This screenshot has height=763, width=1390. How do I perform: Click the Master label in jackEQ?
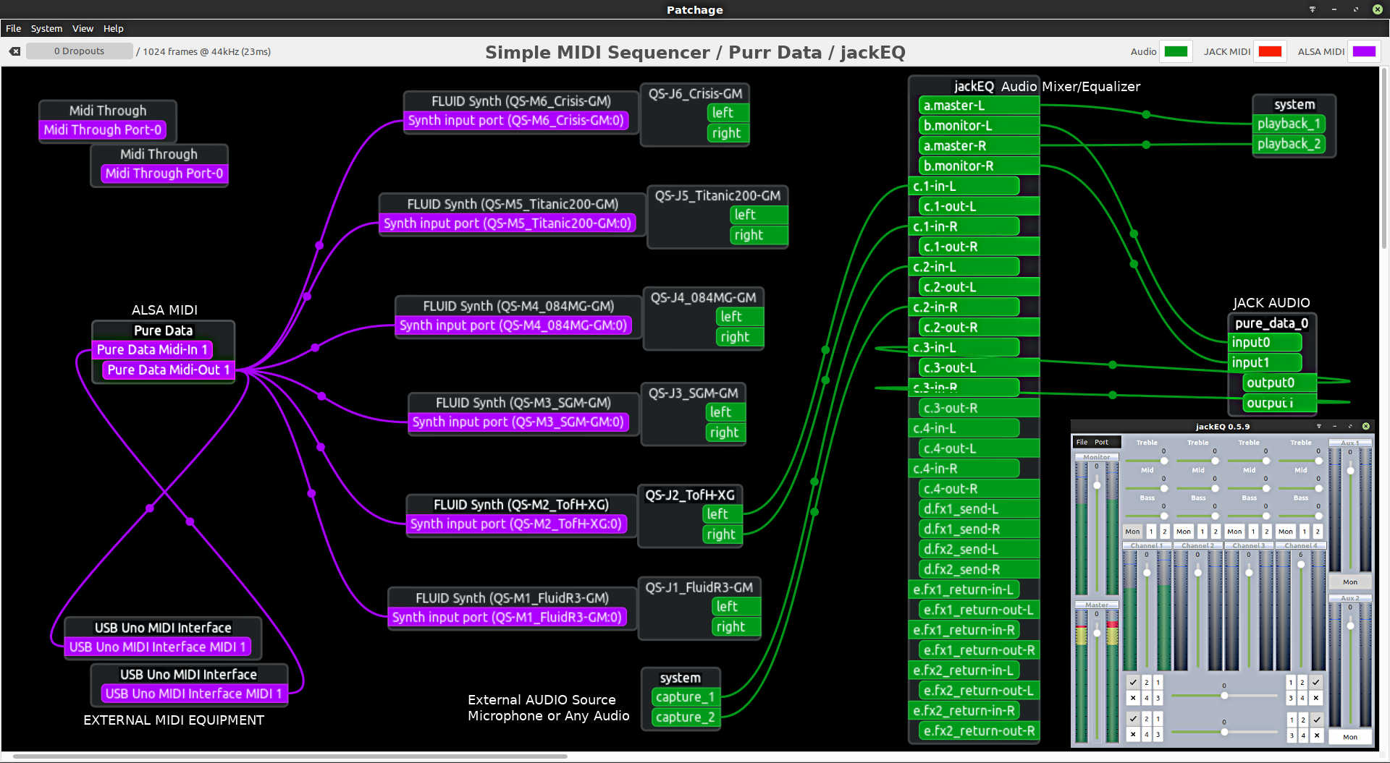click(1097, 605)
